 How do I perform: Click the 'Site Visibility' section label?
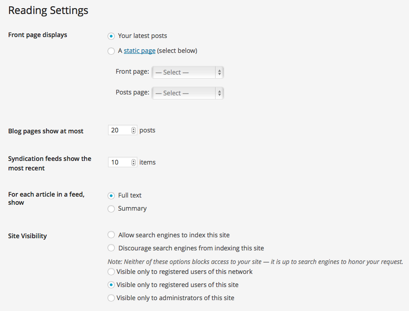[28, 236]
